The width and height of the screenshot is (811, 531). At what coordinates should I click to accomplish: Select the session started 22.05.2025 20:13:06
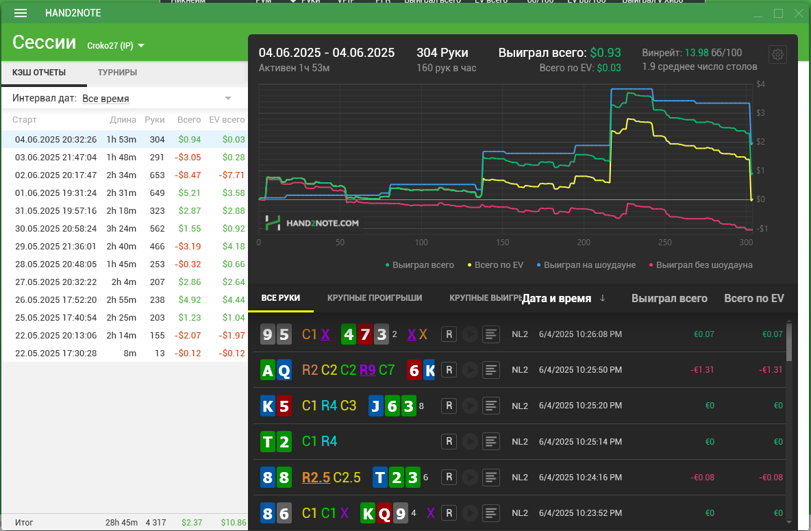click(124, 335)
